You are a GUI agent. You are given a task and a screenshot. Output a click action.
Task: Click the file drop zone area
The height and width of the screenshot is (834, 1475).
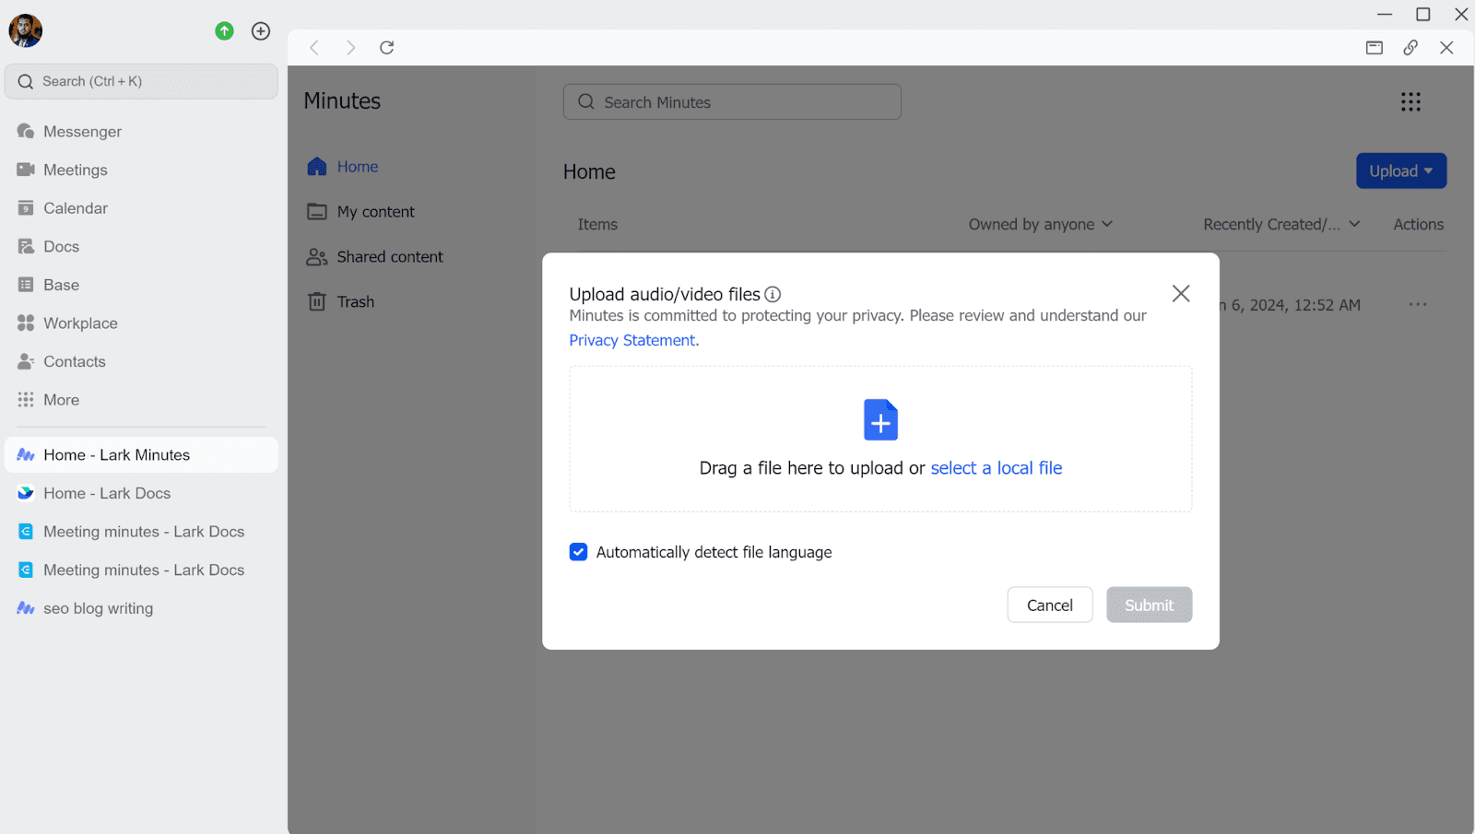[880, 439]
